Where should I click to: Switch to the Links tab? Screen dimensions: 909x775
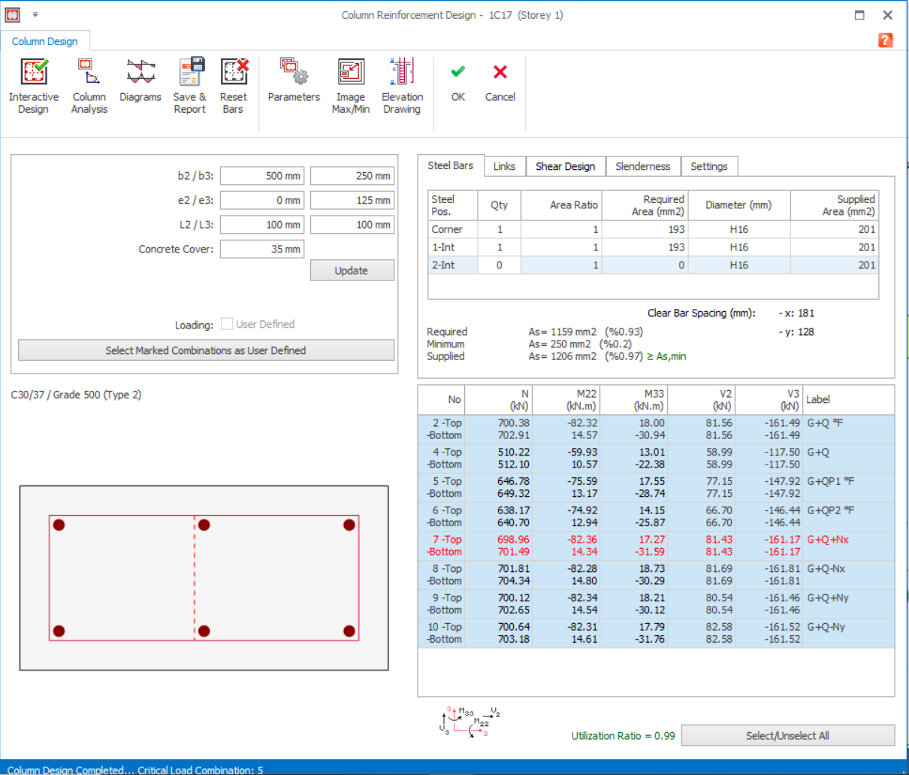[504, 166]
